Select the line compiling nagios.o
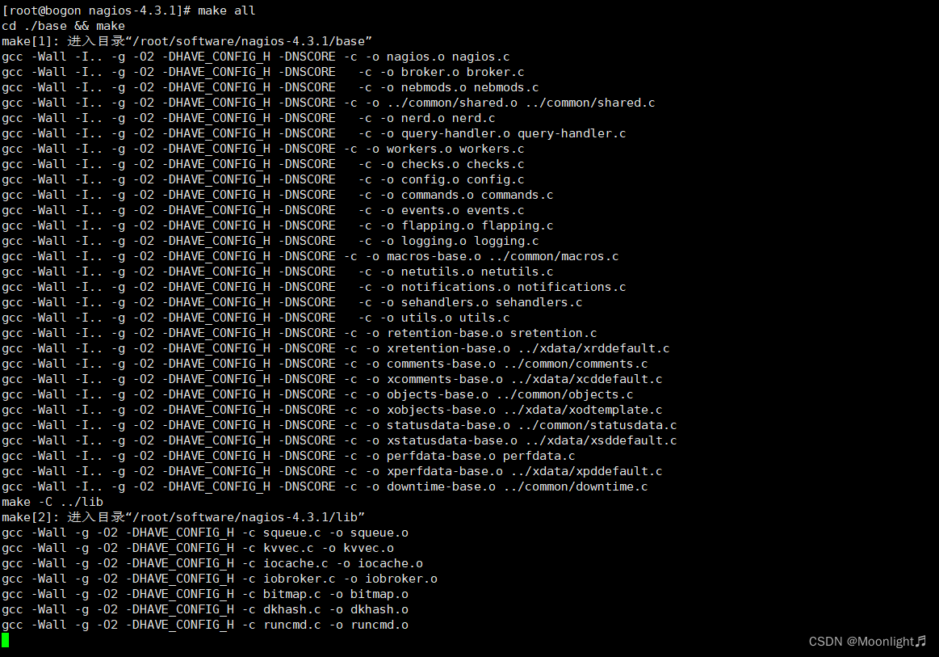The image size is (939, 657). (x=256, y=57)
